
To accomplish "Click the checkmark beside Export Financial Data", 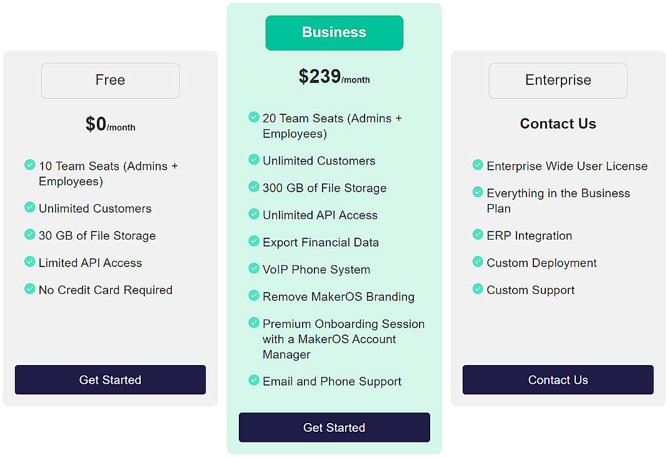I will (254, 242).
